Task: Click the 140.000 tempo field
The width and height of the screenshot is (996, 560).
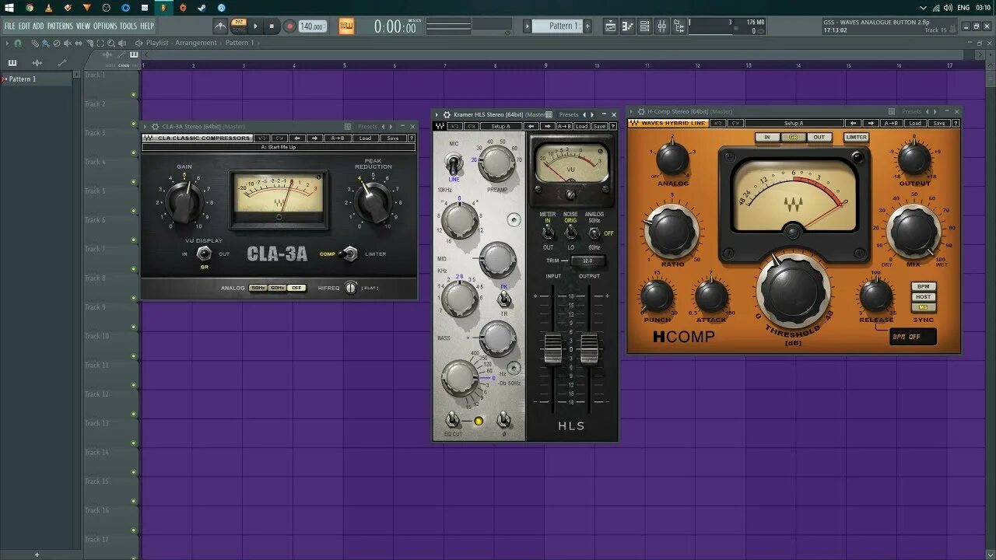Action: pyautogui.click(x=311, y=26)
